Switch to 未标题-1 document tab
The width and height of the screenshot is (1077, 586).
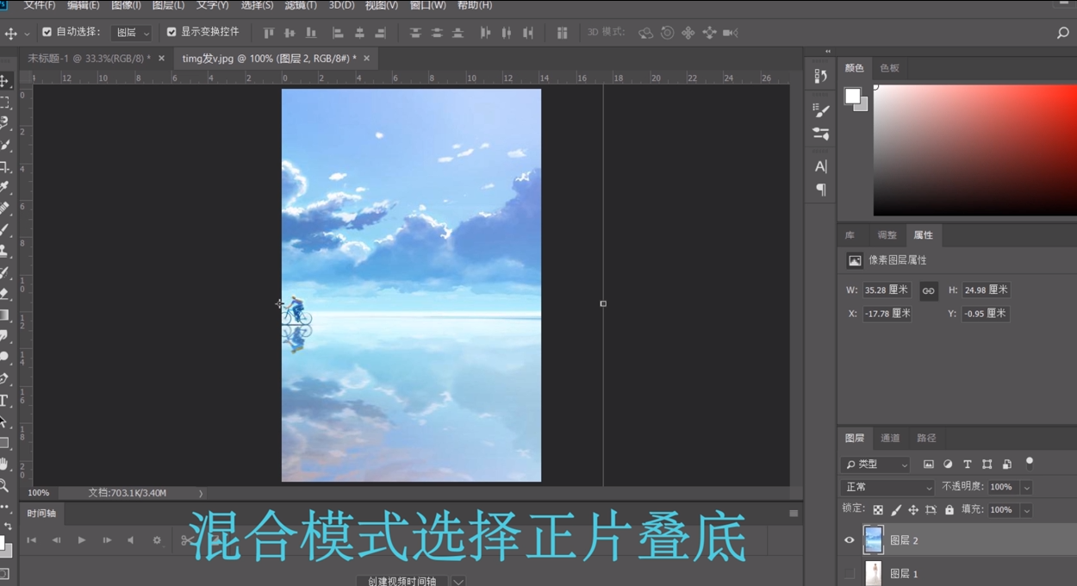pyautogui.click(x=89, y=59)
